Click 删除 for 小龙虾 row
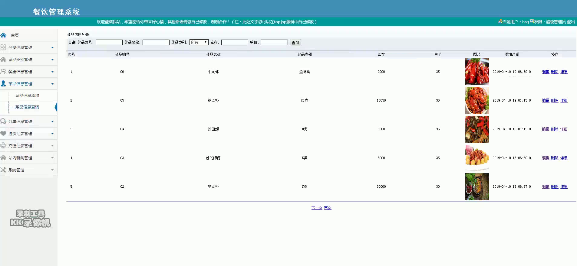Viewport: 577px width, 266px height. pyautogui.click(x=555, y=72)
